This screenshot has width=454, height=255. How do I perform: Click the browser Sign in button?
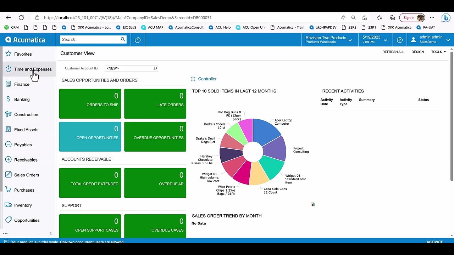click(x=413, y=18)
